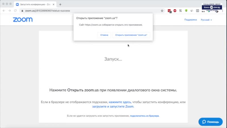Open the 'Помощь' help chat button
The width and height of the screenshot is (227, 128).
211,122
